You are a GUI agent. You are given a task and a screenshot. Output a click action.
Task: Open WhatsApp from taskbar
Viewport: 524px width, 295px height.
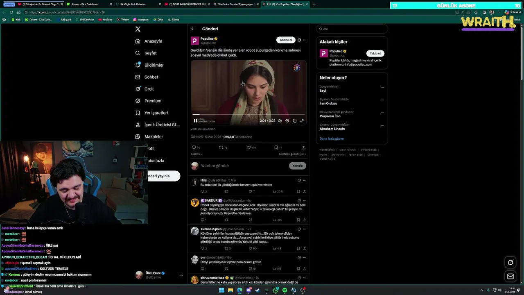click(x=276, y=290)
